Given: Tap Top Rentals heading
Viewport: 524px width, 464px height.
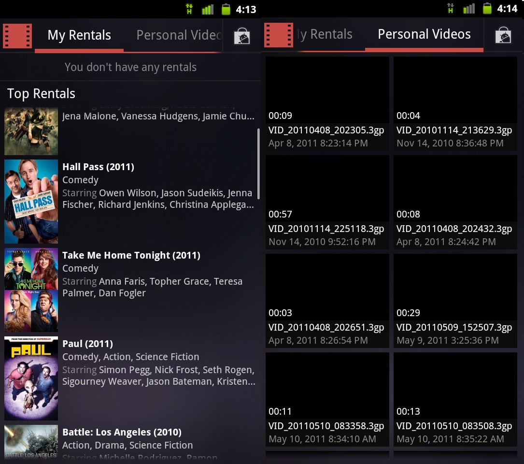Looking at the screenshot, I should pos(41,94).
